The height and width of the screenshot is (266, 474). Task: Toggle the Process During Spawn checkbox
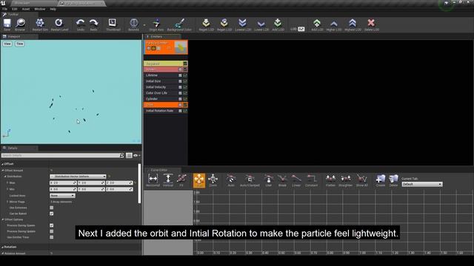pyautogui.click(x=51, y=225)
